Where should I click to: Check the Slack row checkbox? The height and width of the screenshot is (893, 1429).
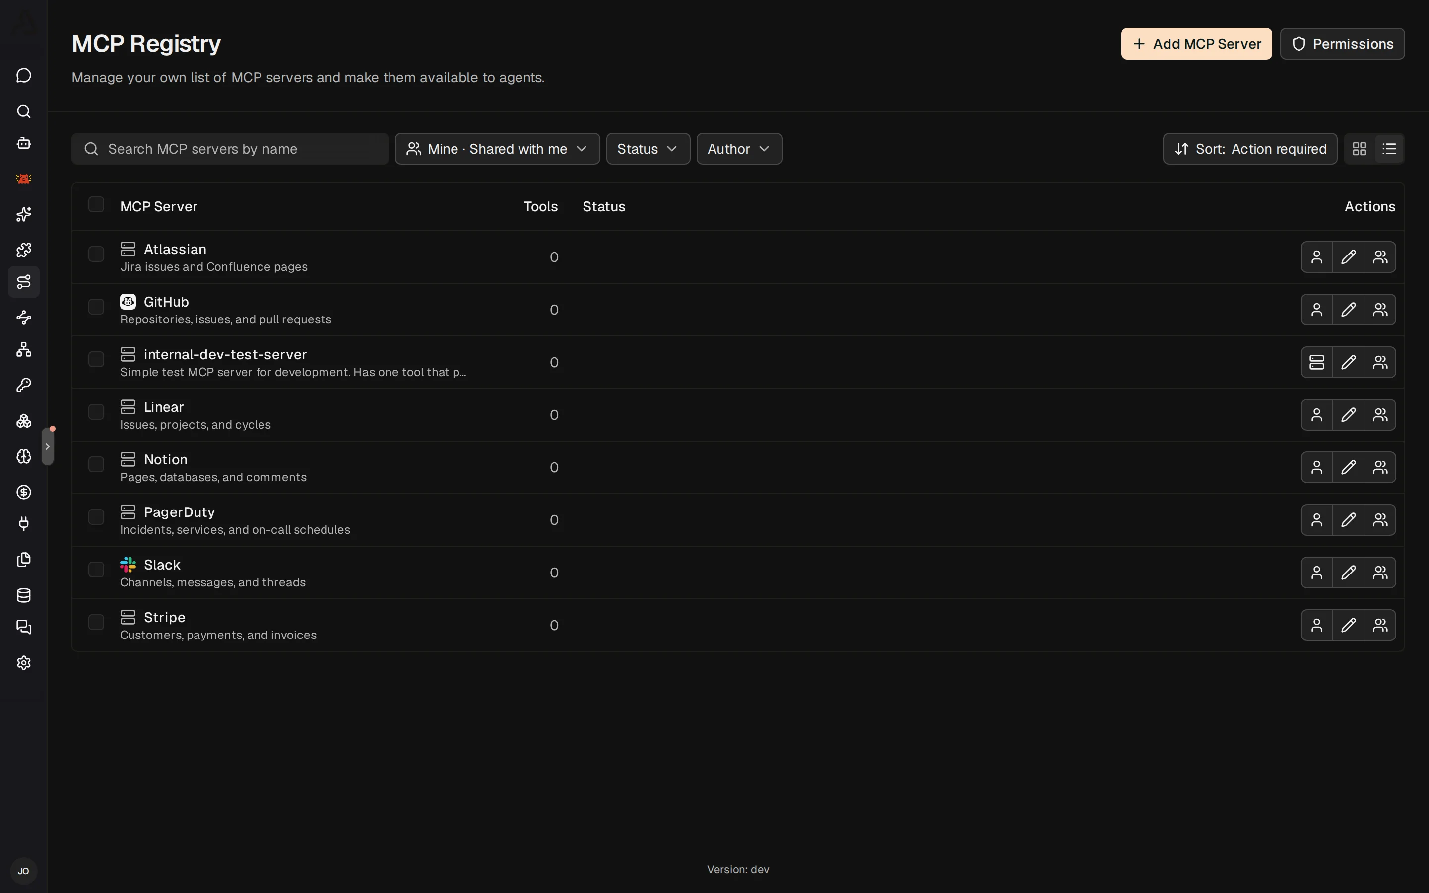(x=96, y=570)
